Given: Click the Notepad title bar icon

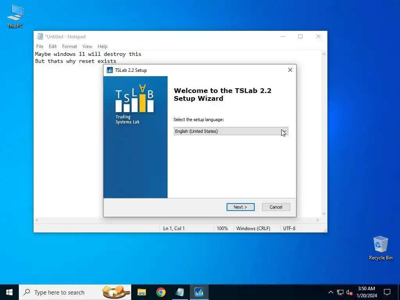Looking at the screenshot, I should [x=40, y=36].
